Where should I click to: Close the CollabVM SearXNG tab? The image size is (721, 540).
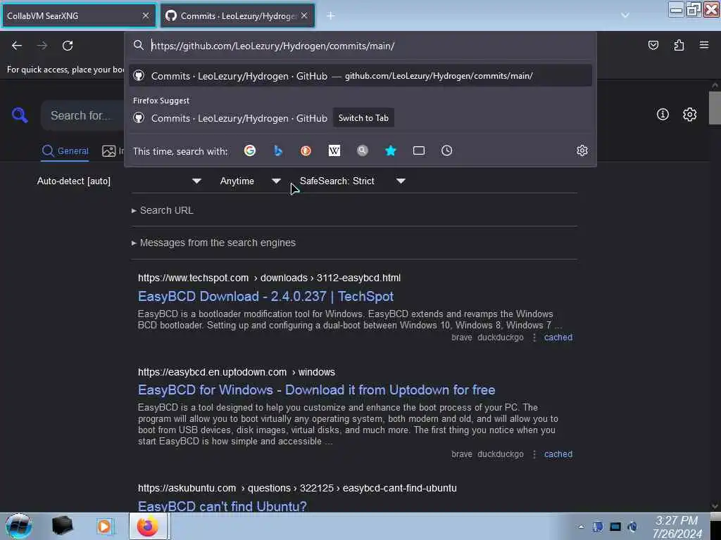coord(146,15)
